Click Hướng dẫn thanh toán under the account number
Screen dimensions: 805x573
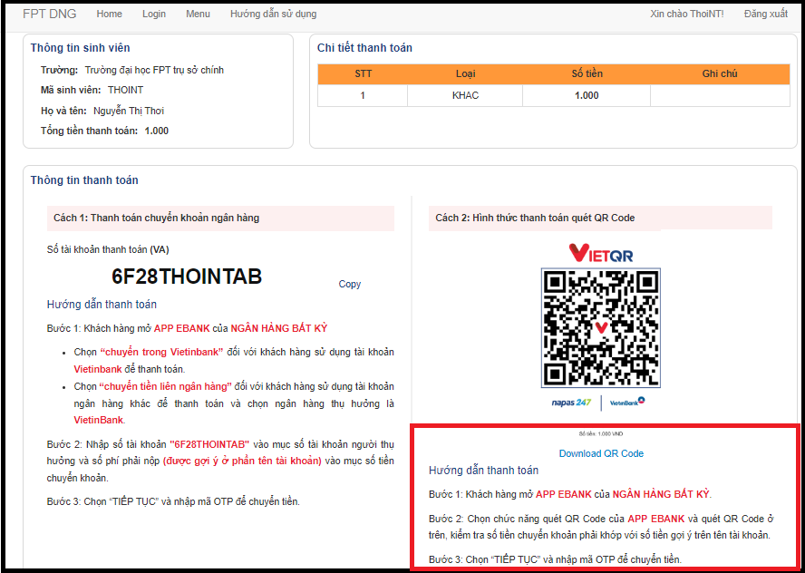point(102,305)
